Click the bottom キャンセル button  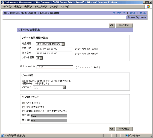(x=124, y=129)
